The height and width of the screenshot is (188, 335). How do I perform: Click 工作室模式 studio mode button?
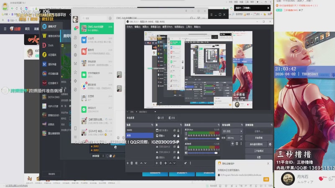pyautogui.click(x=259, y=151)
